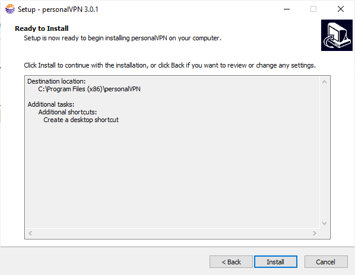
Task: Start installation with the Install button
Action: pyautogui.click(x=275, y=262)
